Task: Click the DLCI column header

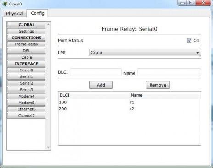Action: pyautogui.click(x=94, y=95)
